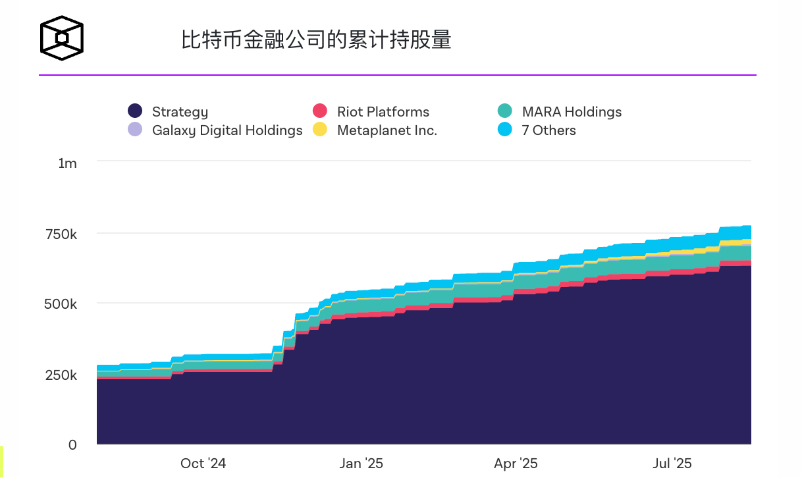Toggle the Galaxy Digital Holdings legend swatch

135,130
